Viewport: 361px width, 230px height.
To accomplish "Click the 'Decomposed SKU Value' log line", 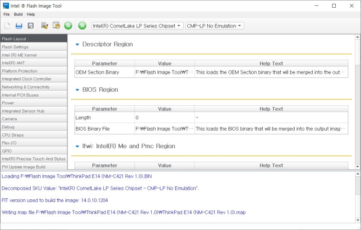I will [x=100, y=188].
